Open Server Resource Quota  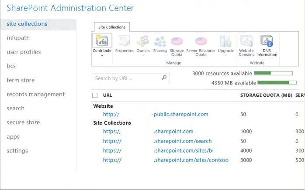coord(201,41)
